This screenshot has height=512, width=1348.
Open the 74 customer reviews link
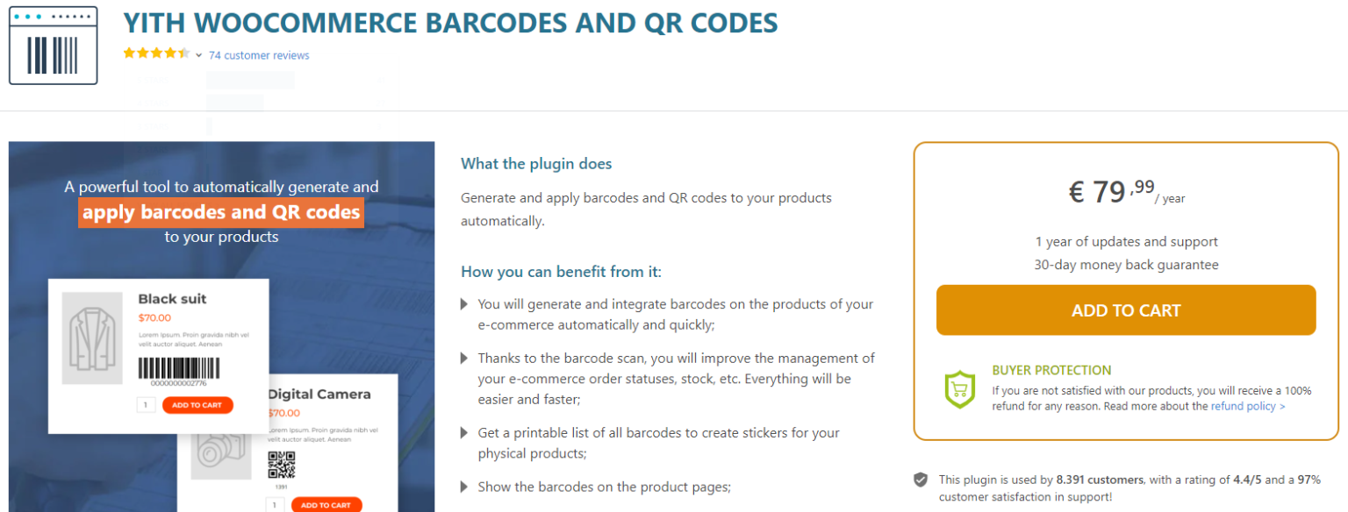tap(259, 55)
